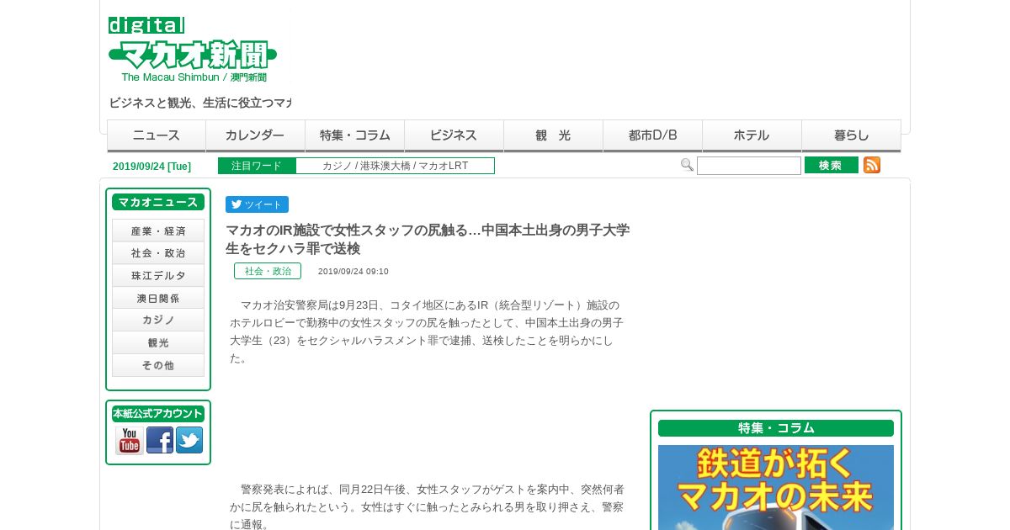The height and width of the screenshot is (530, 1010).
Task: Open the ビジネス navigation tab
Action: coord(454,135)
